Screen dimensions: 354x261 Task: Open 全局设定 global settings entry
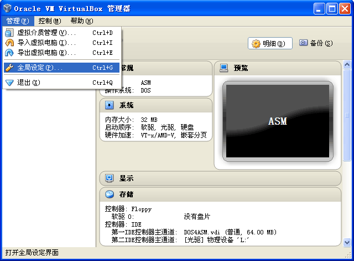(61, 68)
